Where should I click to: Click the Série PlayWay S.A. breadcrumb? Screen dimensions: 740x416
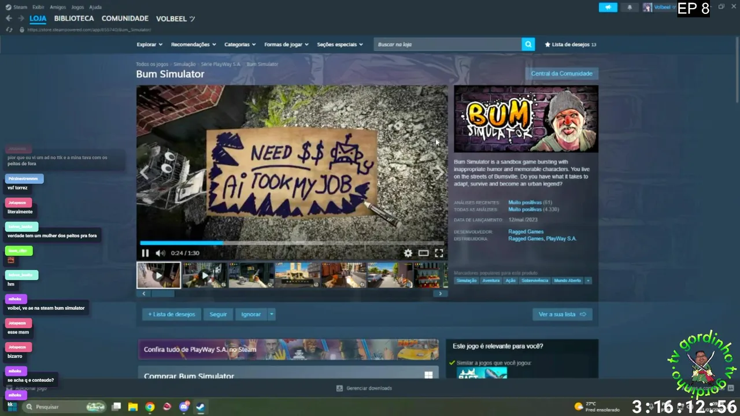[220, 64]
